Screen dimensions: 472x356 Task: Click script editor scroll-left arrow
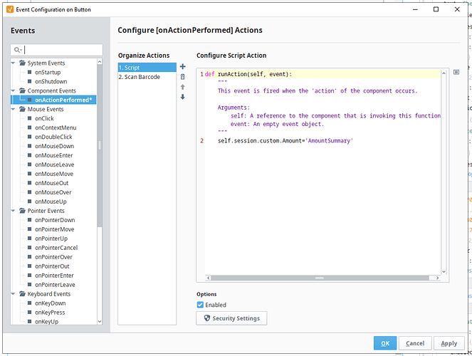coord(209,278)
